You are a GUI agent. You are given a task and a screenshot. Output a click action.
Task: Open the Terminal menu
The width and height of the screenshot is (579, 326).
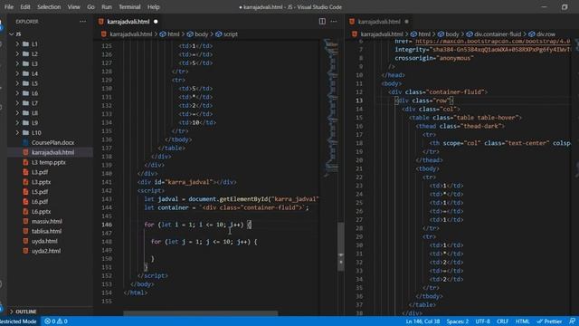point(129,7)
